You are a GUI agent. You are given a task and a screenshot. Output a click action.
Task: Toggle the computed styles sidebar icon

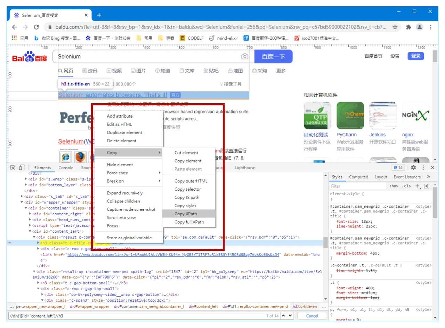tap(427, 186)
